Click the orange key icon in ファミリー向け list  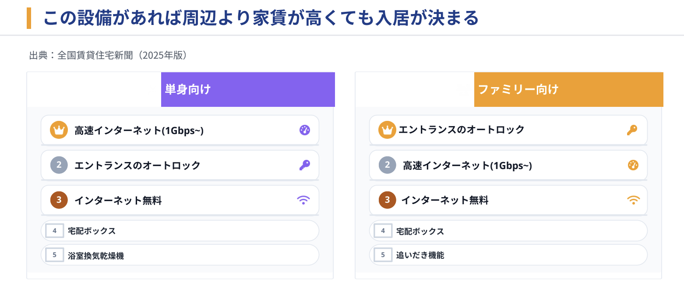(632, 130)
